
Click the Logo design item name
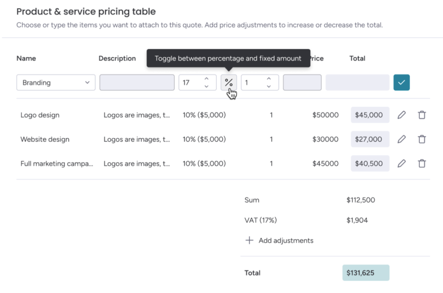tap(40, 115)
